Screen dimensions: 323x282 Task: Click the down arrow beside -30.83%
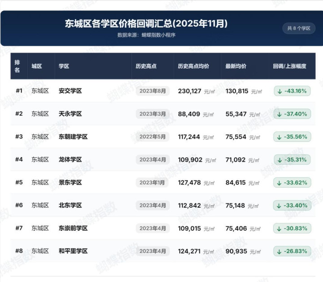(x=279, y=229)
